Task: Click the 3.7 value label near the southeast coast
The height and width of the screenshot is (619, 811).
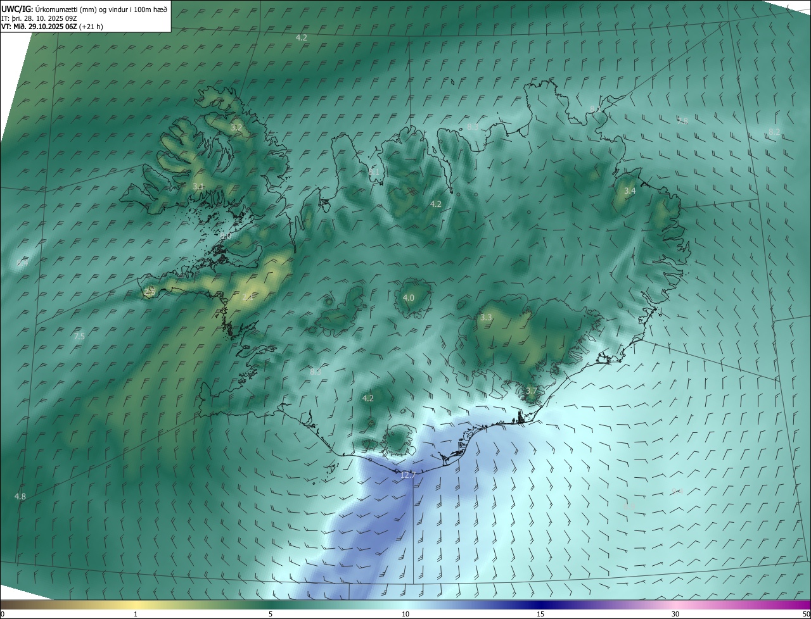Action: (531, 391)
